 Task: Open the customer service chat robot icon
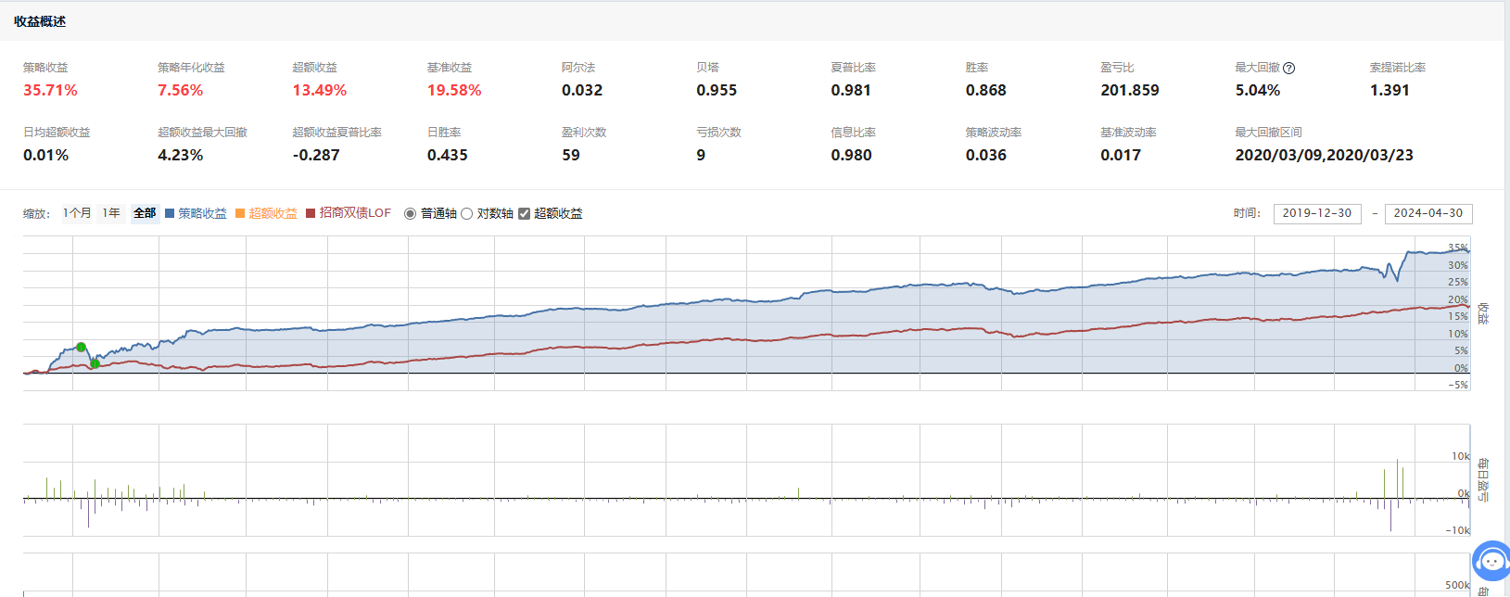point(1491,561)
